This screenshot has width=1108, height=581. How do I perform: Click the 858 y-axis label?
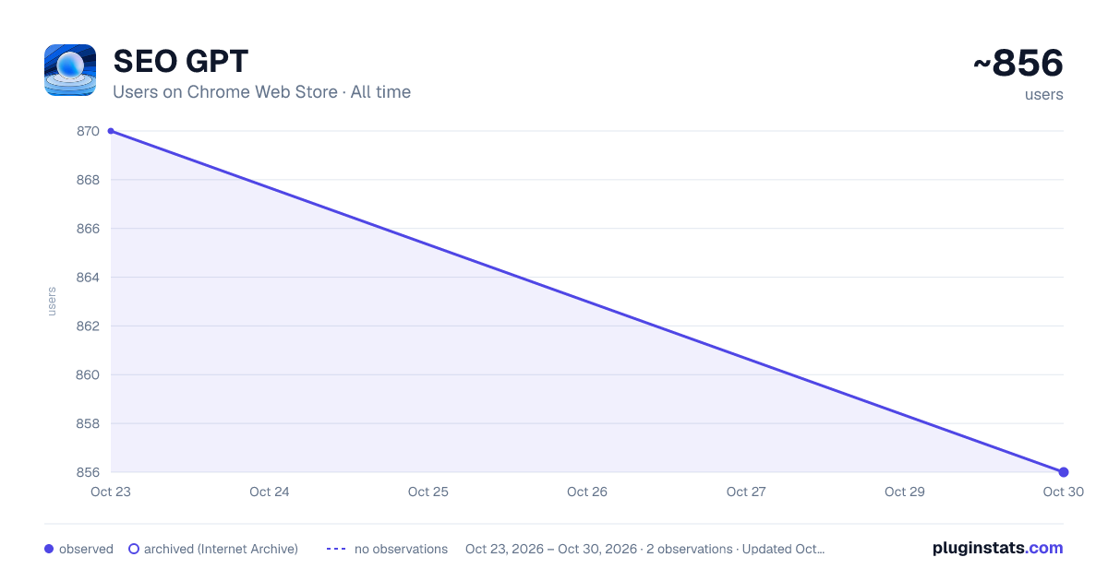coord(88,424)
